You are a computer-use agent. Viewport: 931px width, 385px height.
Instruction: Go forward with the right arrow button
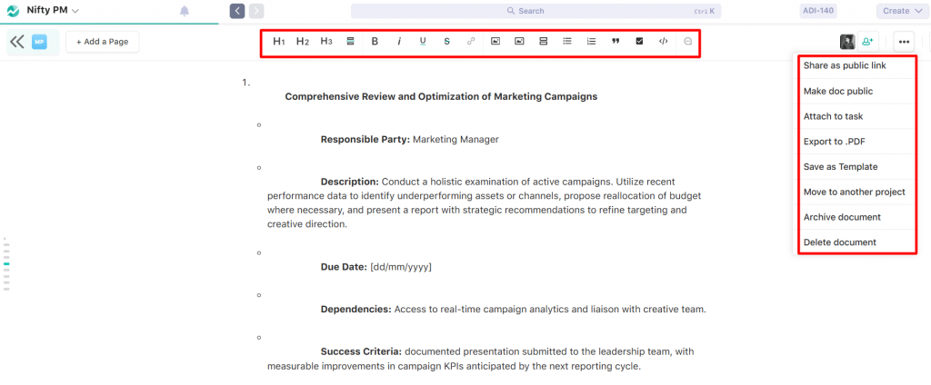click(x=256, y=11)
